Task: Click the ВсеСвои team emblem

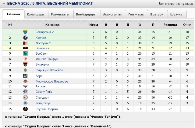Action: coord(25,53)
